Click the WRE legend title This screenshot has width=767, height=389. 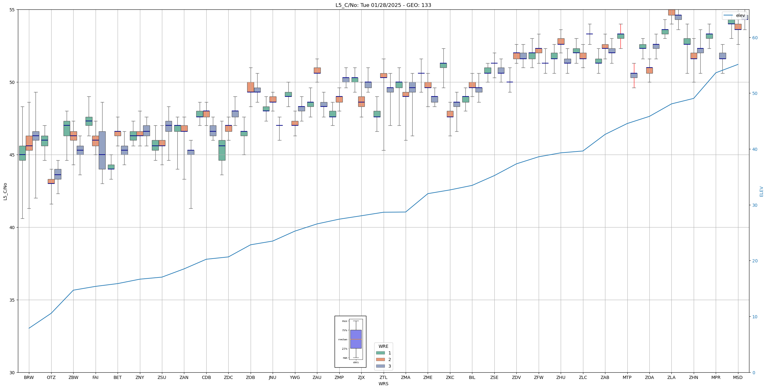tap(383, 346)
